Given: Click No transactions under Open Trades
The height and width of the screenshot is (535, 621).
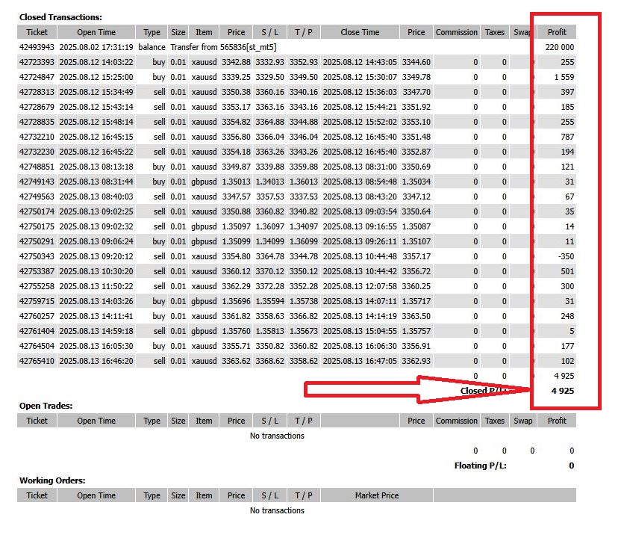Looking at the screenshot, I should click(277, 436).
